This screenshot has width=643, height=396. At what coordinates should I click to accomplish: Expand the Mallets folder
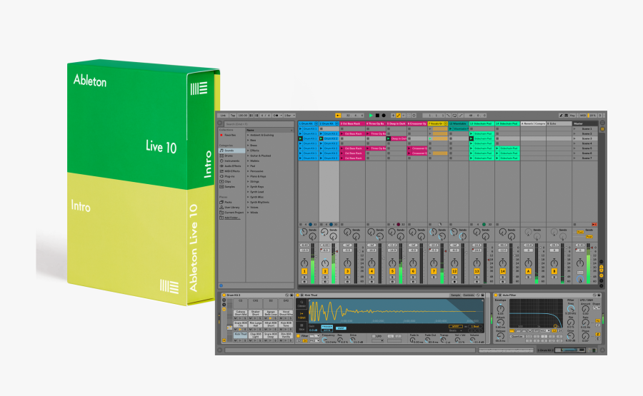pyautogui.click(x=248, y=161)
